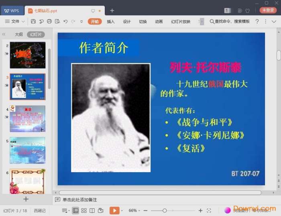Click the 未登录 login button
The width and height of the screenshot is (281, 216).
pos(268,10)
